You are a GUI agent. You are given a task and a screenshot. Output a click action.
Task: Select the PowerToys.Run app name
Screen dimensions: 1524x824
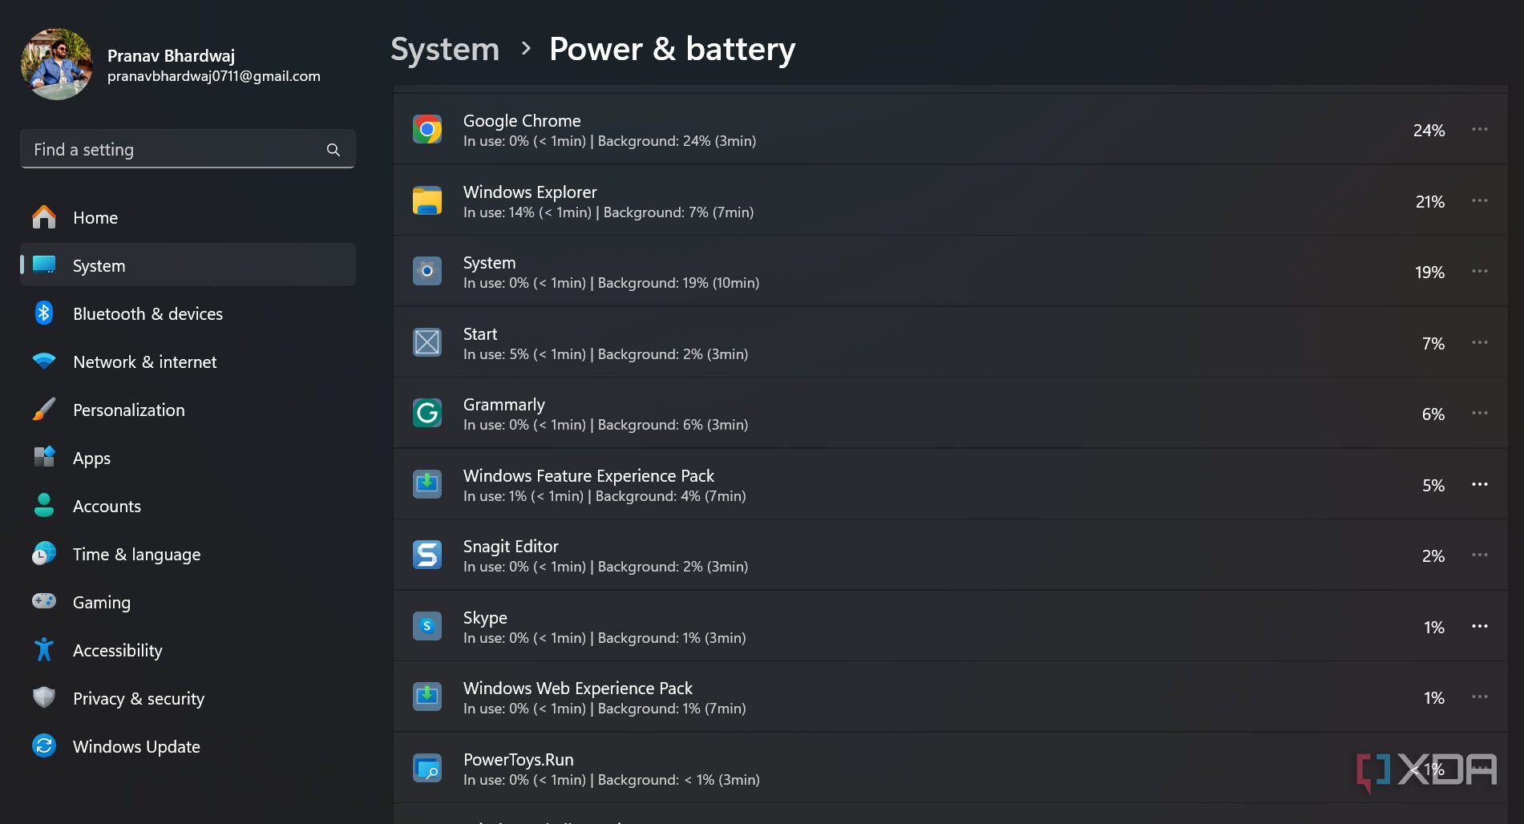tap(519, 759)
